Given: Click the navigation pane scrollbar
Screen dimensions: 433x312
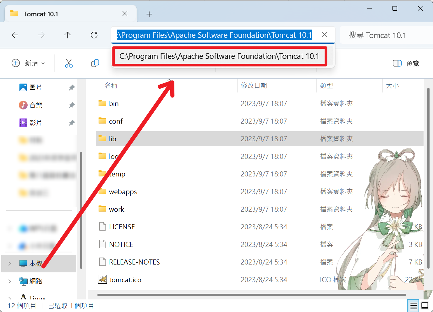Looking at the screenshot, I should pyautogui.click(x=81, y=210).
